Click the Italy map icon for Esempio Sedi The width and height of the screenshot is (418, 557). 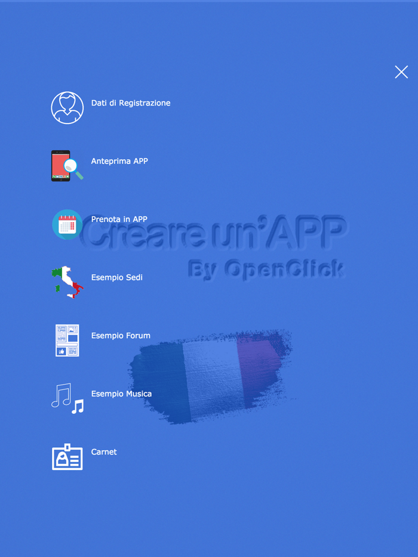point(67,283)
